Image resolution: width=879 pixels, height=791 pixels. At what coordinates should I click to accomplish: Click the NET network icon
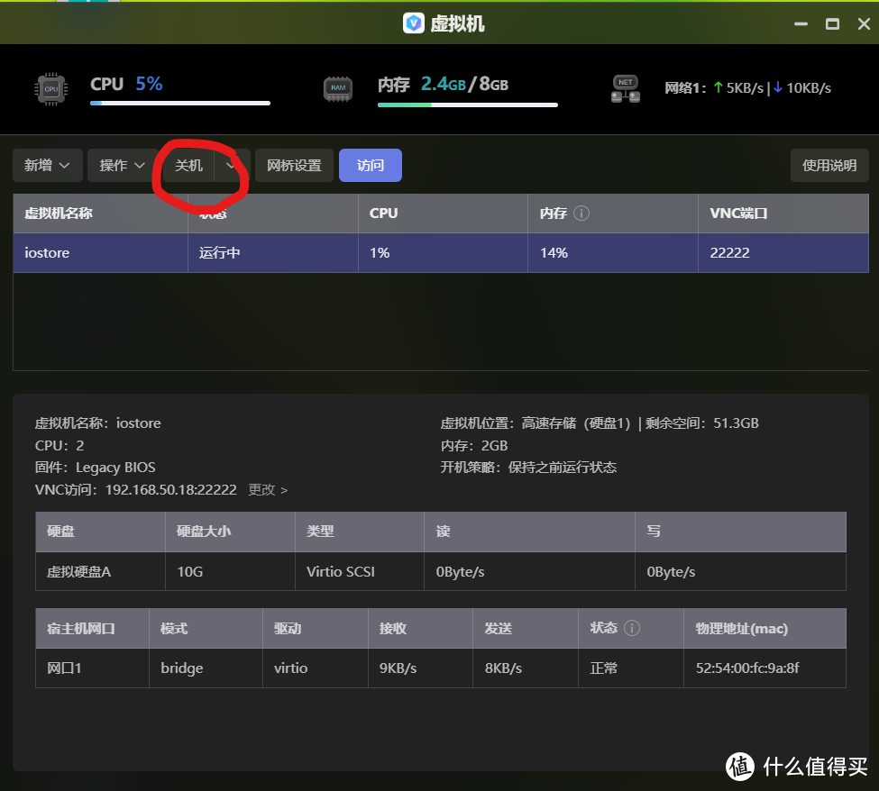pyautogui.click(x=625, y=89)
